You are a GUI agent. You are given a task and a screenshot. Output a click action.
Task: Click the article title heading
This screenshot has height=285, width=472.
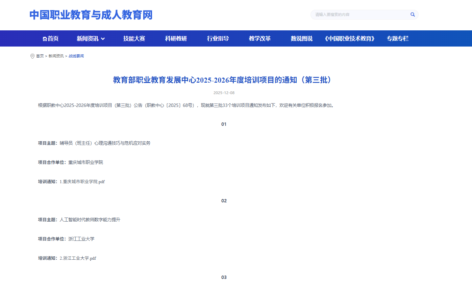[223, 80]
